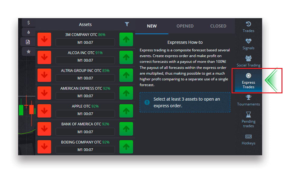The height and width of the screenshot is (174, 283).
Task: Open the Signals panel
Action: [248, 44]
